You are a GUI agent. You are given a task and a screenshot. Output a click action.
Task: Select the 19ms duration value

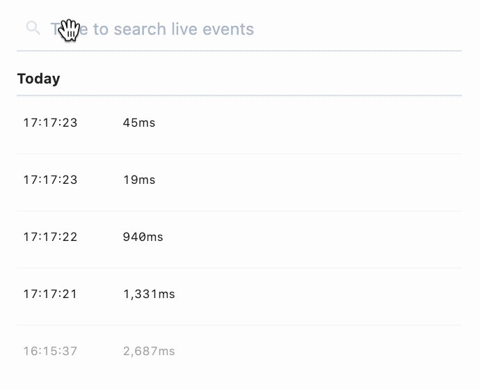pyautogui.click(x=139, y=180)
